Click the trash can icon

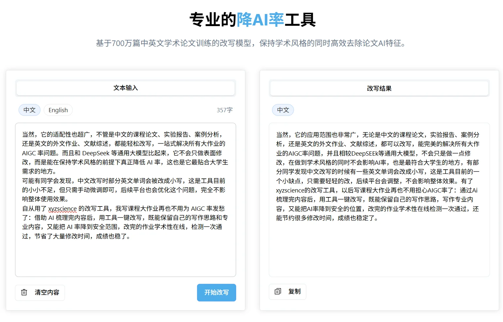24,292
